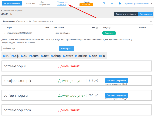This screenshot has height=119, width=154.
Task: Click the orange пополнить button
Action: tap(86, 5)
